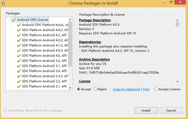Click checkmark icon for SDK Platform Android 4.0.3
Viewport: 188px width, 119px height.
tap(19, 50)
